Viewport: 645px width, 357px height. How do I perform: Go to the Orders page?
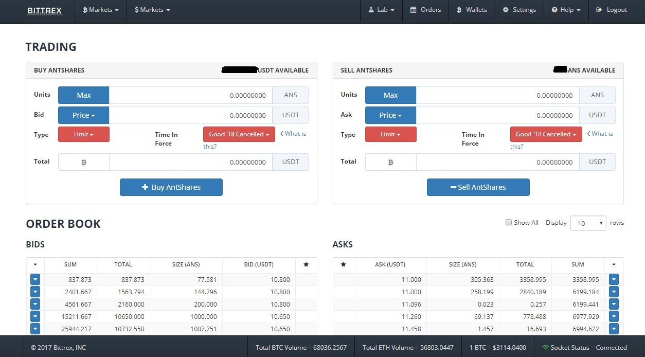(x=425, y=10)
